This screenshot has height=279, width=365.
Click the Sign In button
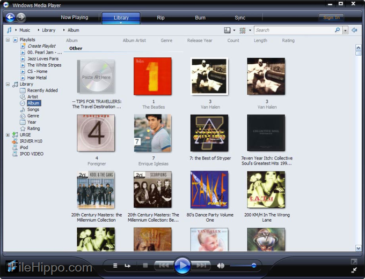(331, 18)
